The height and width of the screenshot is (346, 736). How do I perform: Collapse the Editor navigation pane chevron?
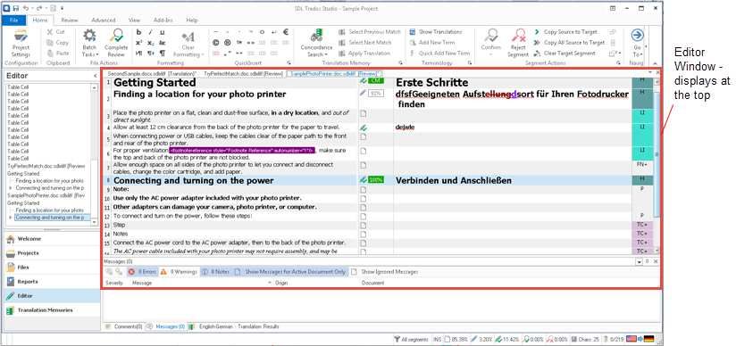coord(96,76)
